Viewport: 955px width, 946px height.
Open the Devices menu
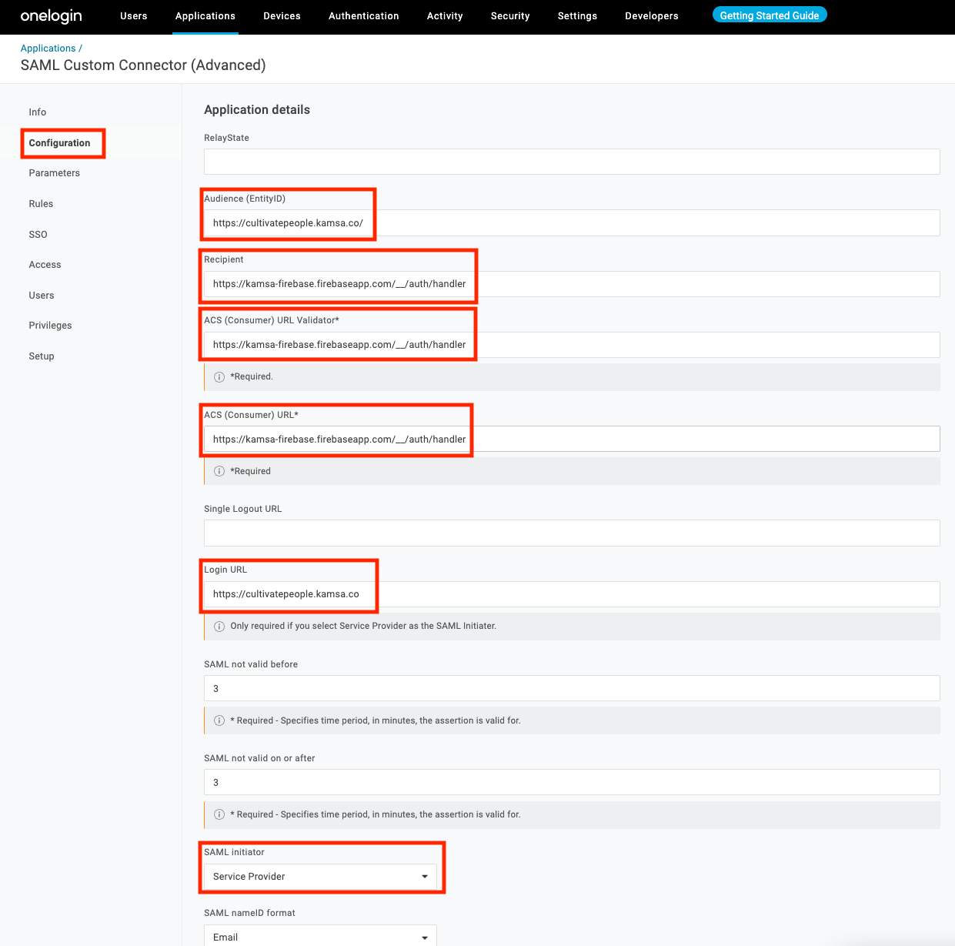[x=282, y=16]
